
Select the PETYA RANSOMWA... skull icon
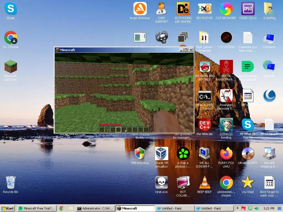tap(226, 67)
